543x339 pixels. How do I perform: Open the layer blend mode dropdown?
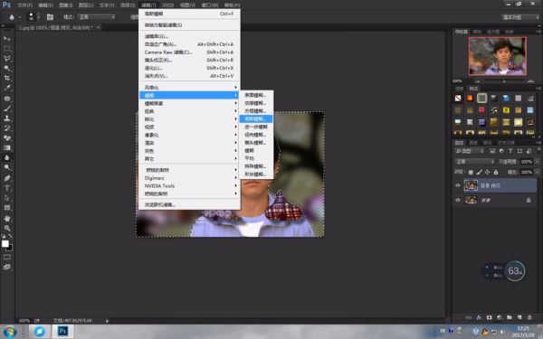474,162
